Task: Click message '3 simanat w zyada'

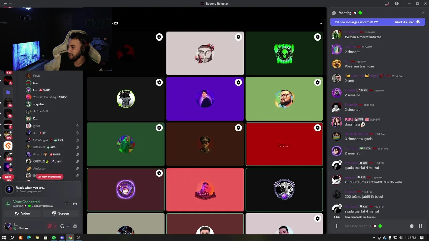Action: point(358,139)
